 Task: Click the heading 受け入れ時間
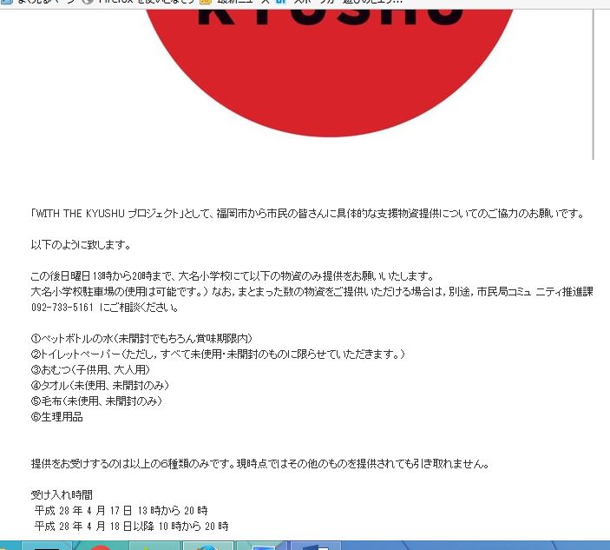coord(62,494)
